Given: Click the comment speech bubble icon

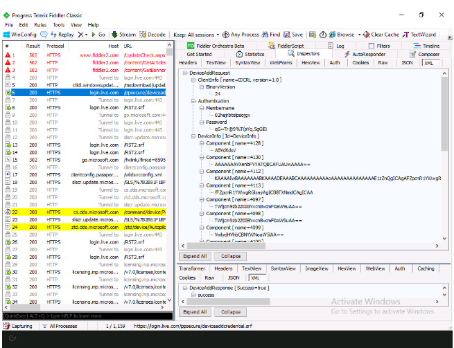Looking at the screenshot, I should [44, 35].
